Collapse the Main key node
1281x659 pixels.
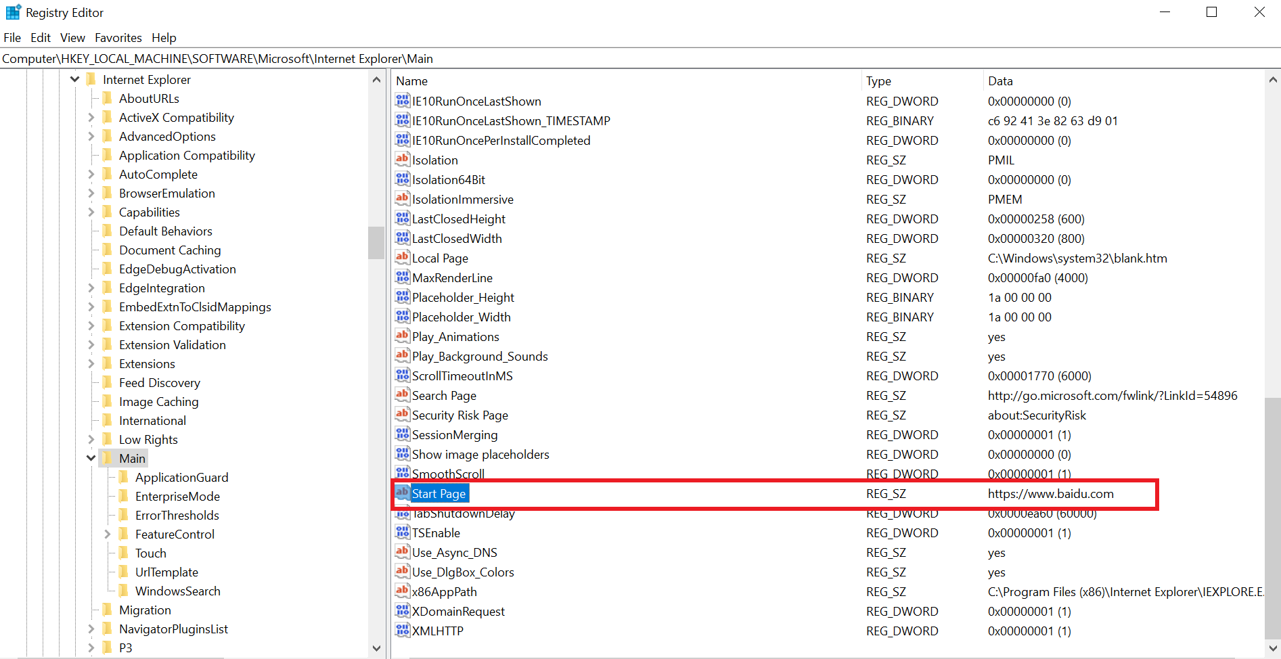(x=91, y=458)
